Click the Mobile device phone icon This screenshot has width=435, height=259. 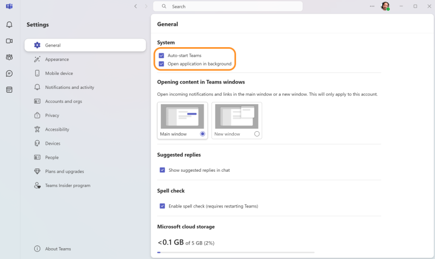point(37,73)
